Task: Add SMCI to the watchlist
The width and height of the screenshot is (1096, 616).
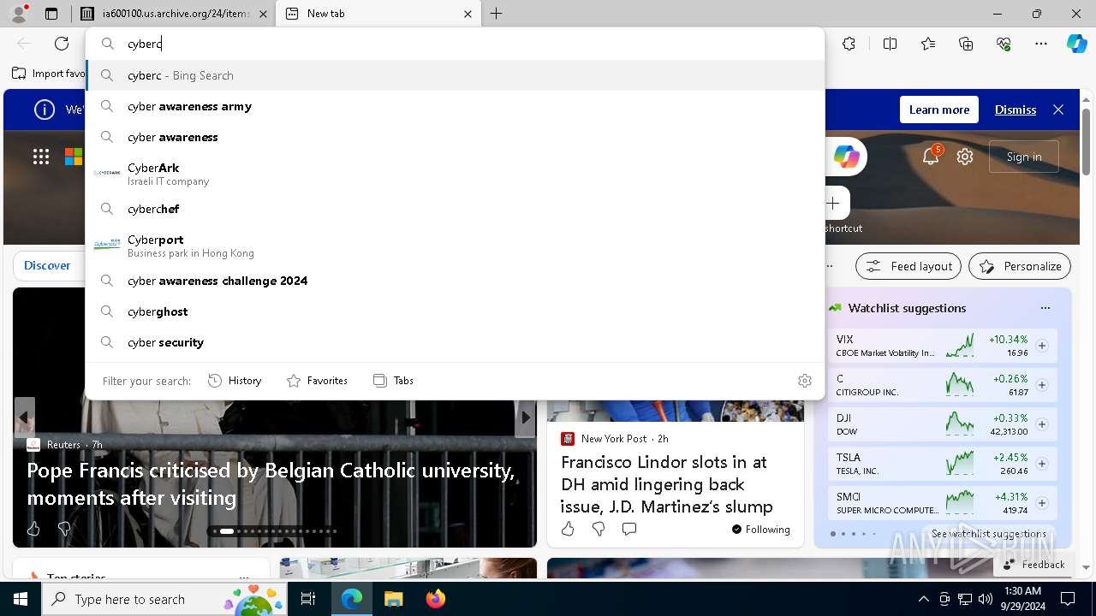Action: (1042, 503)
